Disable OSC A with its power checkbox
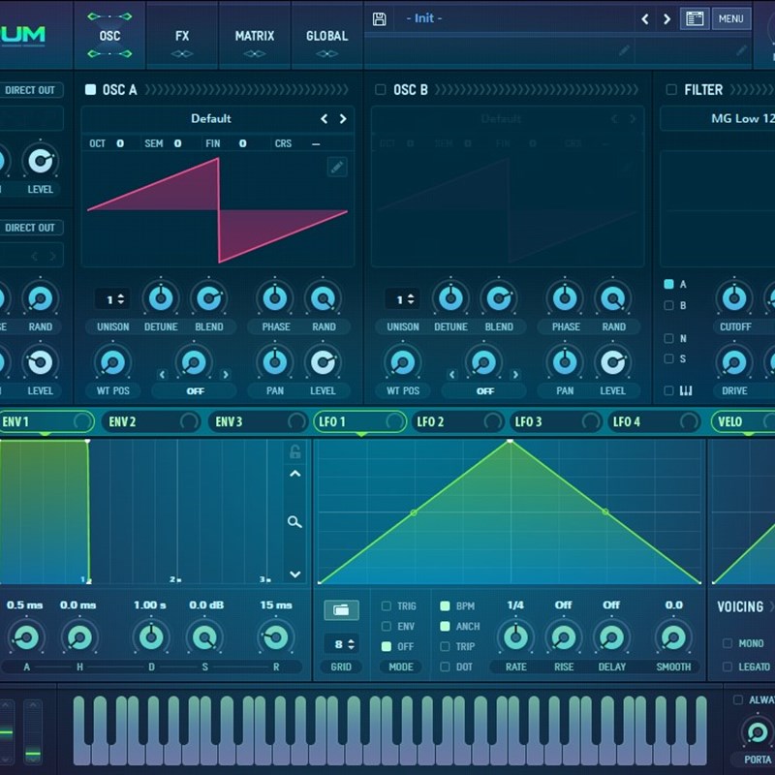775x775 pixels. pos(90,89)
